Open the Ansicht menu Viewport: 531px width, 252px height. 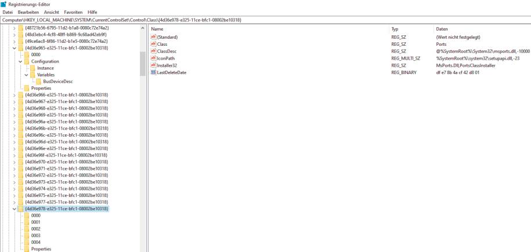pyautogui.click(x=52, y=12)
